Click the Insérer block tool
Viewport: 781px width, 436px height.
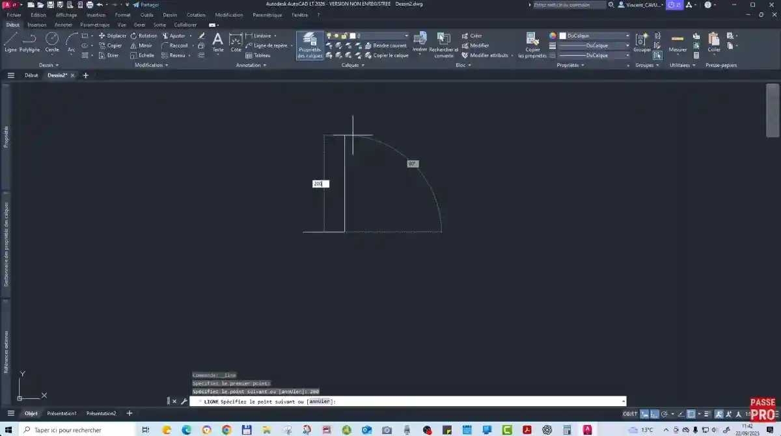pos(420,42)
